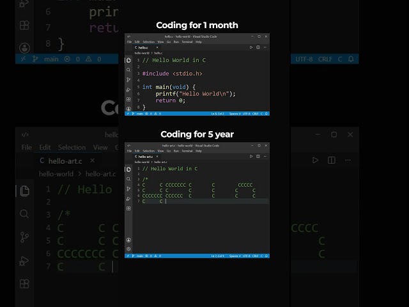Open View menu in the hello-art.c window
Screen dimensions: 409x307
(160, 151)
